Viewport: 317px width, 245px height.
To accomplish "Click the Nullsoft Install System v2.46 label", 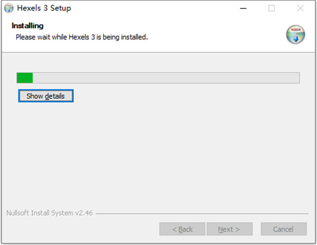I will point(50,213).
